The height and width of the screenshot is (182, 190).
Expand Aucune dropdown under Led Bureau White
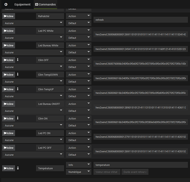tap(33, 52)
